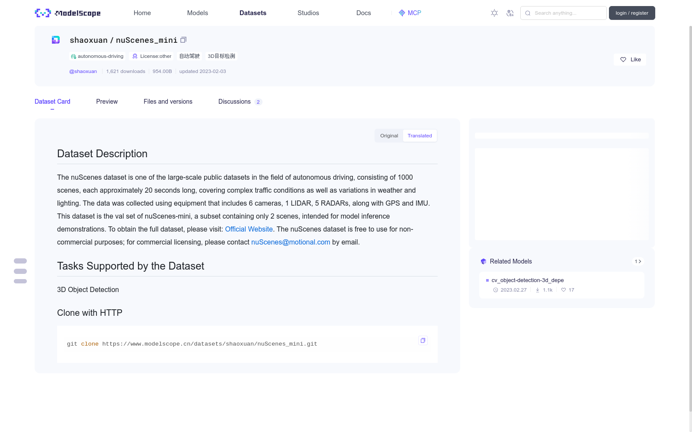692x432 pixels.
Task: Click the 1,621 downloads count
Action: coord(126,71)
